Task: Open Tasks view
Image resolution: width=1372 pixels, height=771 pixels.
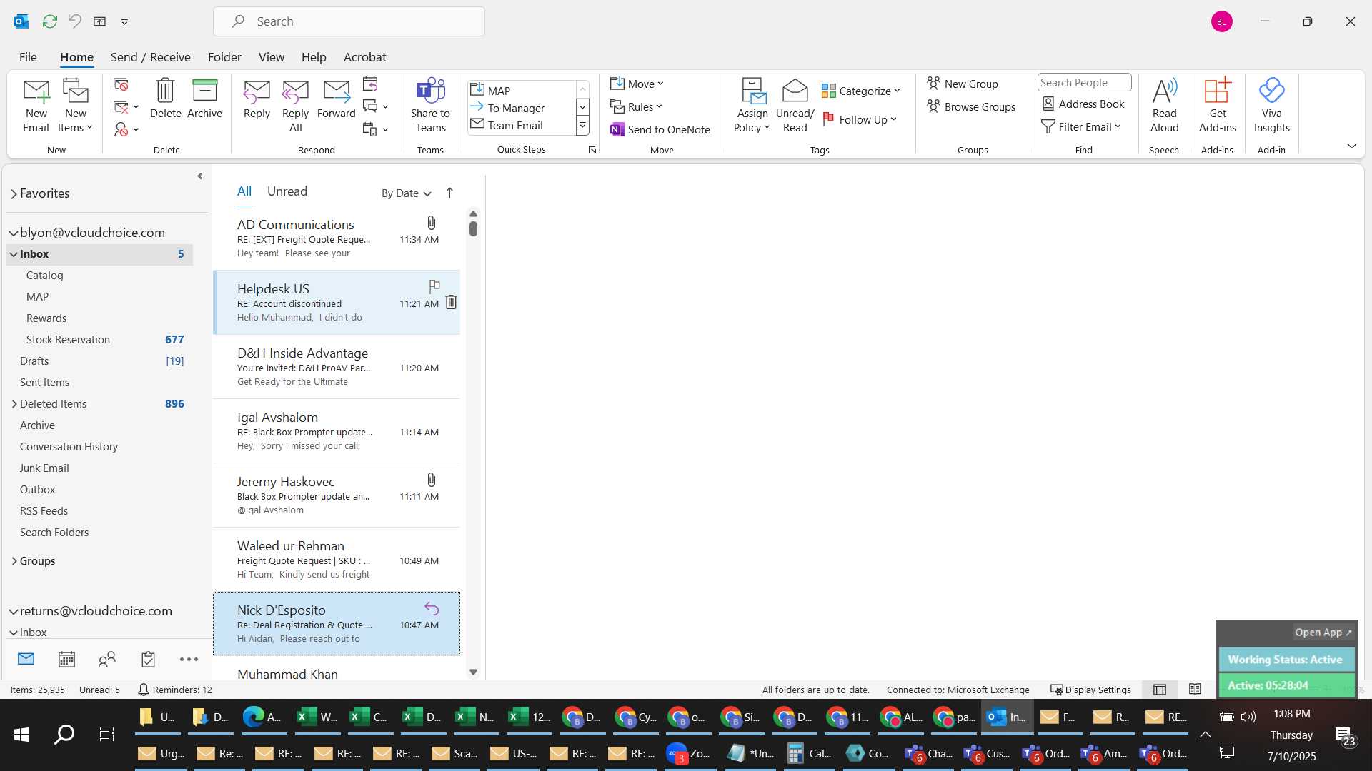Action: (148, 659)
